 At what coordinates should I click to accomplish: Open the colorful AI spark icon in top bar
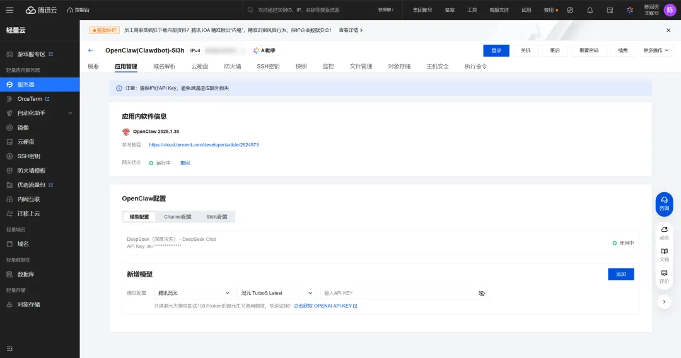(629, 10)
